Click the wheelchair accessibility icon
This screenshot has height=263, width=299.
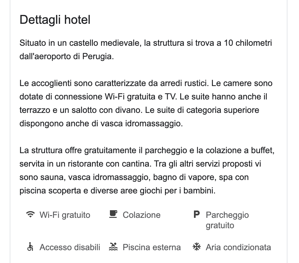(30, 247)
